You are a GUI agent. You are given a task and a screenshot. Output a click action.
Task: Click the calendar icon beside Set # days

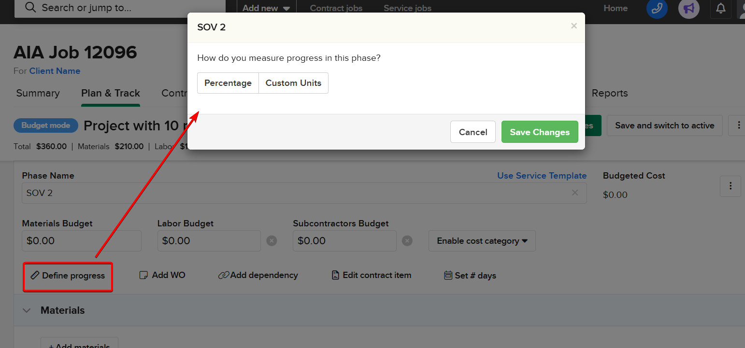click(x=447, y=275)
